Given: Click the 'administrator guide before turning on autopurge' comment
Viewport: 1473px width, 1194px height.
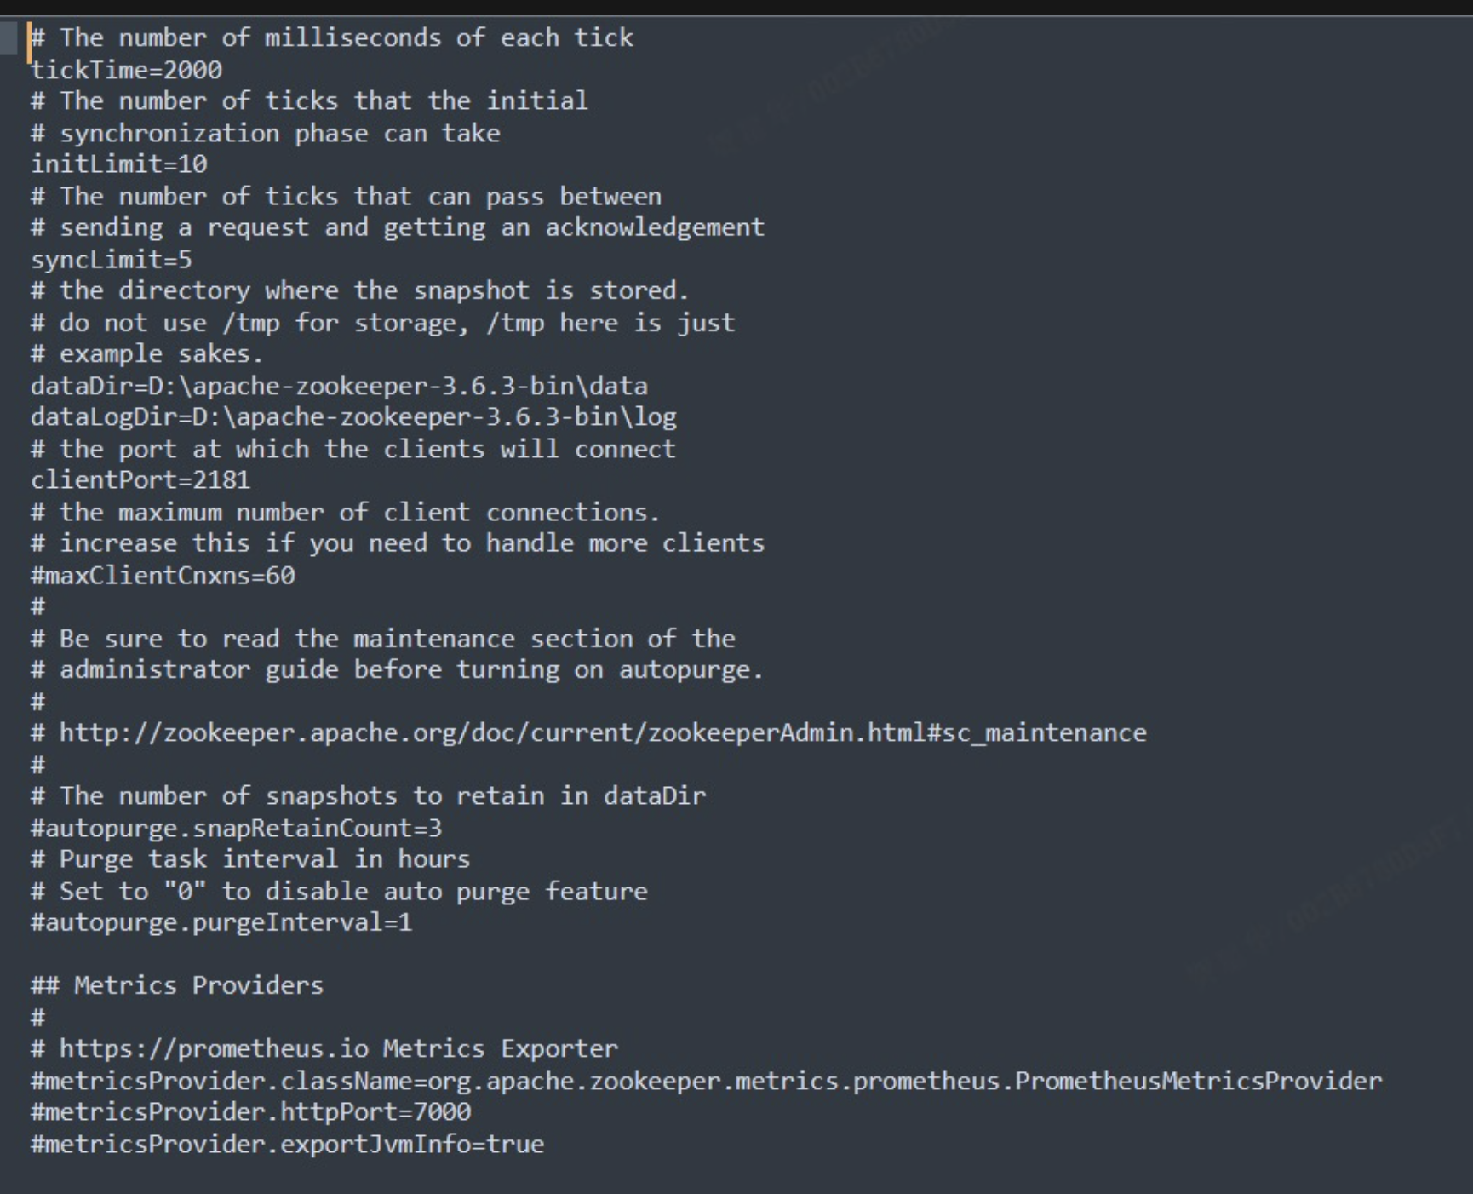Looking at the screenshot, I should point(410,670).
